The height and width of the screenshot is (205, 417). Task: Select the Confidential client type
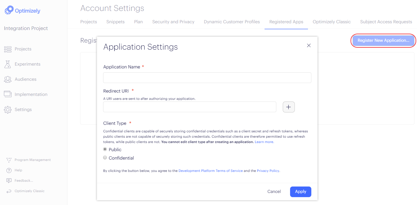(105, 158)
